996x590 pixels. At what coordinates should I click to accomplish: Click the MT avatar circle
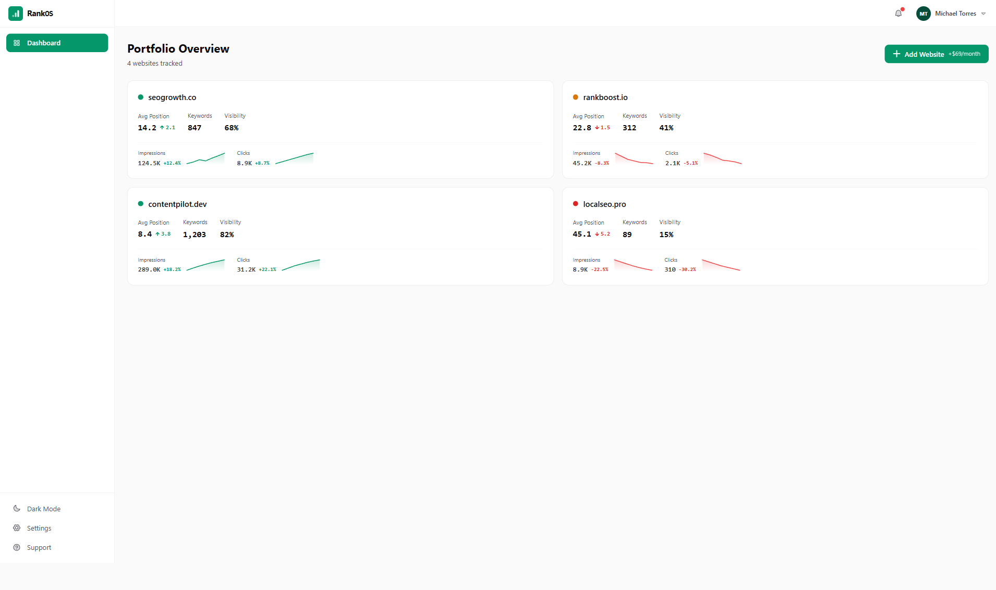[x=924, y=13]
